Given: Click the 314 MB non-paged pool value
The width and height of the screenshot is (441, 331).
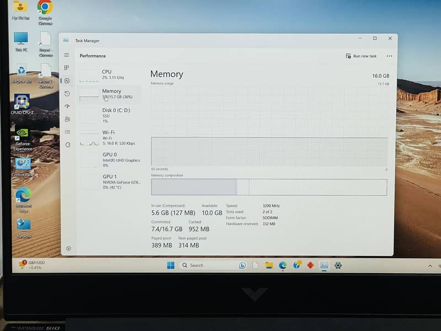Looking at the screenshot, I should tap(189, 245).
